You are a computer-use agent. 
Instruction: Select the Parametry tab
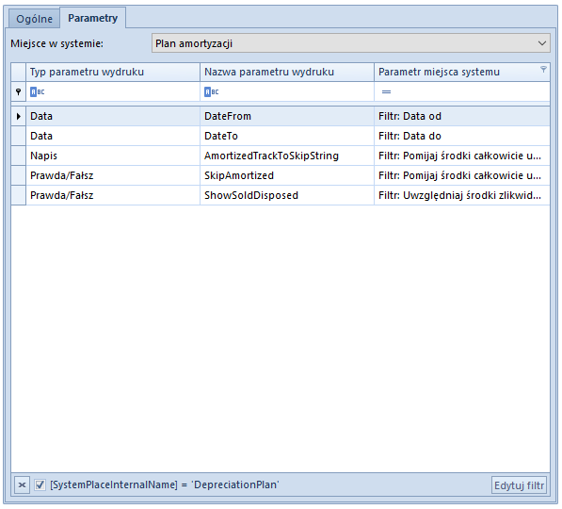pos(93,18)
